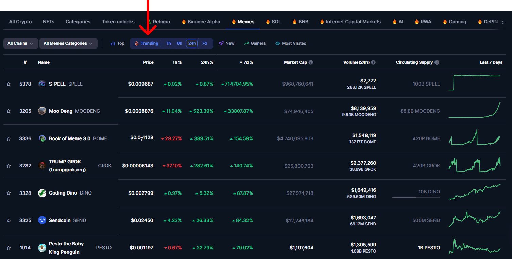Select the Memes tab
The width and height of the screenshot is (512, 259).
point(243,22)
